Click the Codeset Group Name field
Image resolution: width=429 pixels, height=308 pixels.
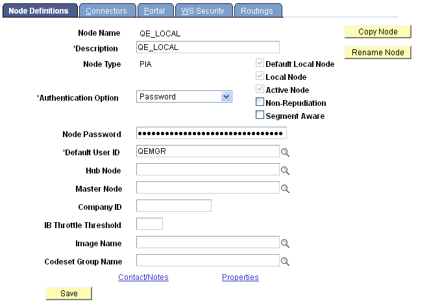(x=208, y=261)
